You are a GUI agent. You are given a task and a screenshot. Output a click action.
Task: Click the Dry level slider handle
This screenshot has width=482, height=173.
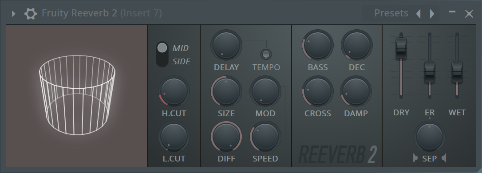click(x=401, y=48)
